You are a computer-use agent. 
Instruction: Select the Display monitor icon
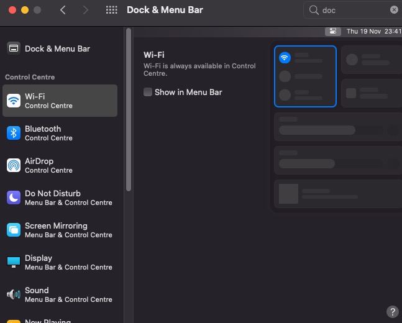click(14, 262)
